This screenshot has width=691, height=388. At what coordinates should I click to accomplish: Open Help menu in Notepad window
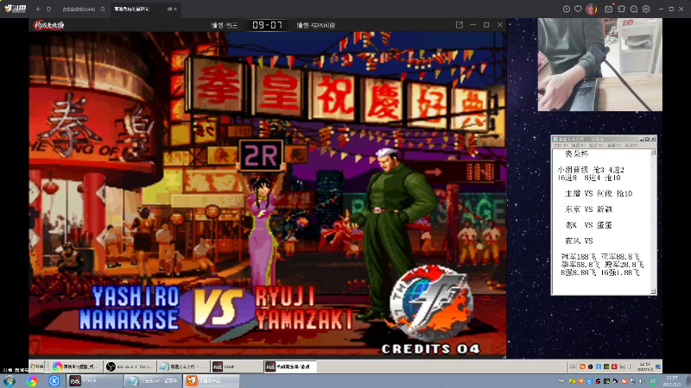coord(631,145)
